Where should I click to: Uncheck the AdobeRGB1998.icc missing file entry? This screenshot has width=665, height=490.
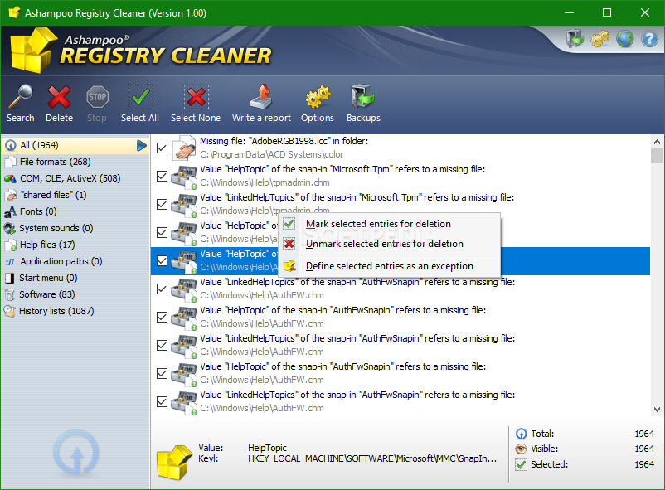[162, 148]
